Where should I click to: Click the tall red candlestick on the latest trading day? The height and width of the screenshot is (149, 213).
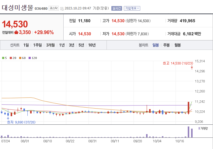click(189, 108)
